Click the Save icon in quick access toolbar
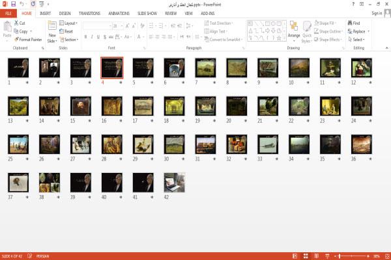The image size is (391, 260). [13, 4]
